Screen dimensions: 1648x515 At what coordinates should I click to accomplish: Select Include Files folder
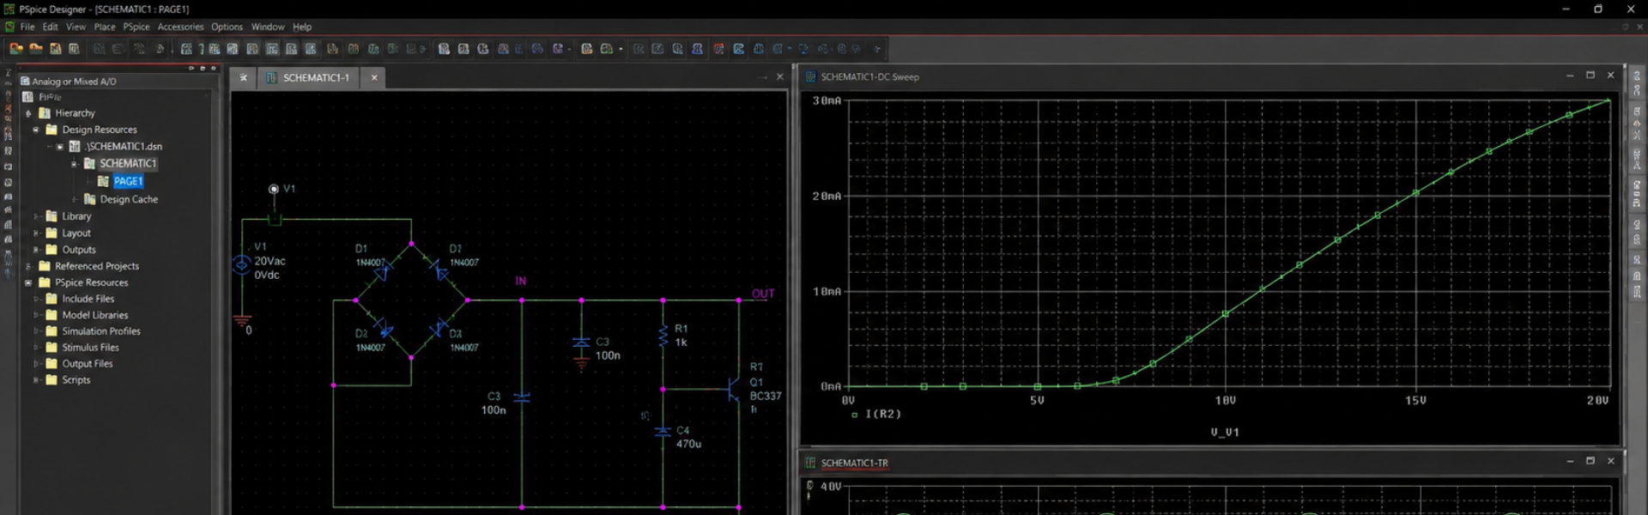coord(88,299)
